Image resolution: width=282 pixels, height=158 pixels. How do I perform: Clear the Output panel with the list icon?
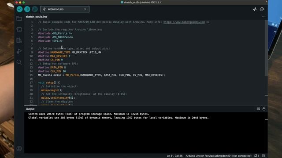258,109
